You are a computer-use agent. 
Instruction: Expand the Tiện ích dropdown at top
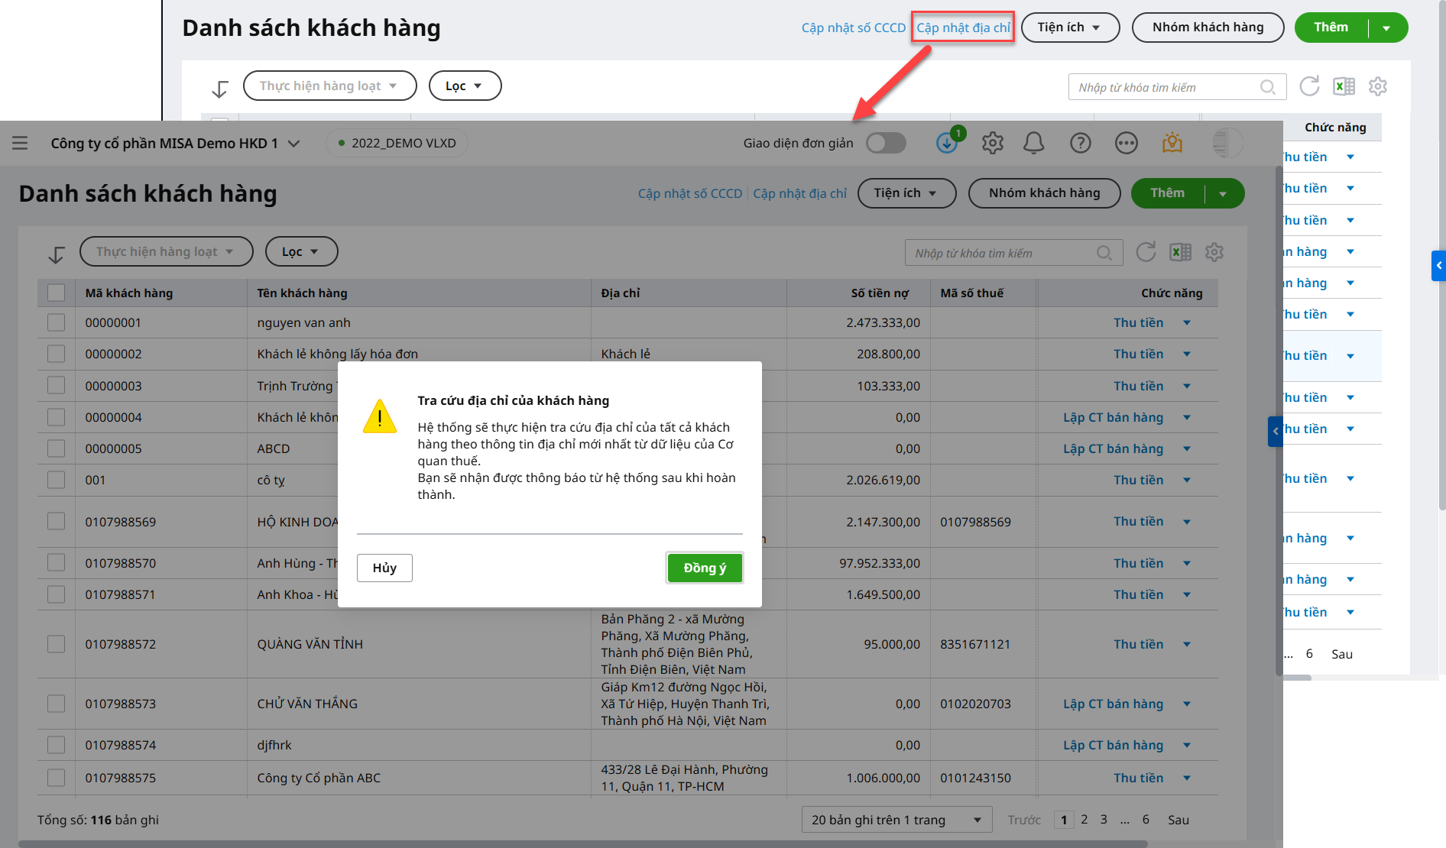coord(1070,28)
